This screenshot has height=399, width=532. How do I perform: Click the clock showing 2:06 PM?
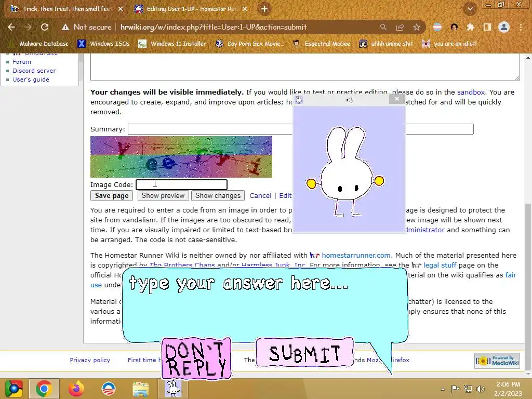[x=508, y=384]
